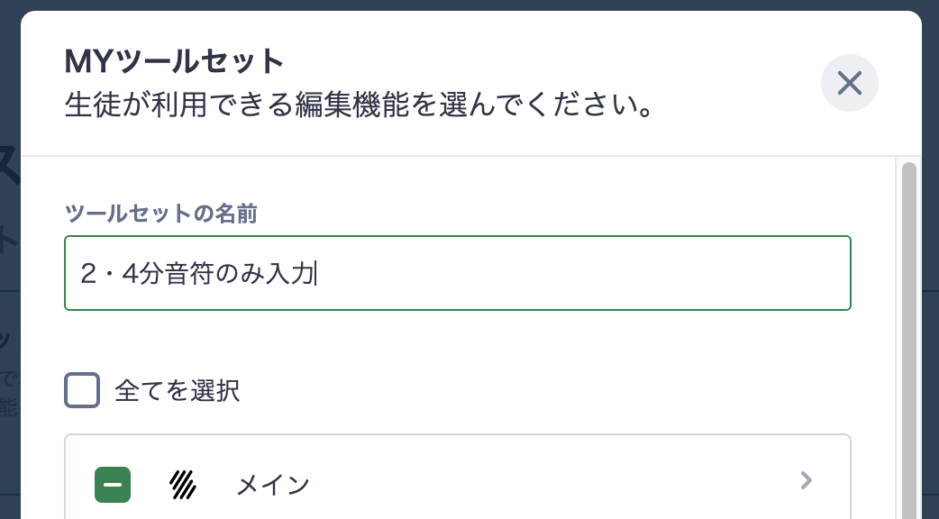Enable all tools via the select-all checkbox
Image resolution: width=939 pixels, height=519 pixels.
pos(82,390)
